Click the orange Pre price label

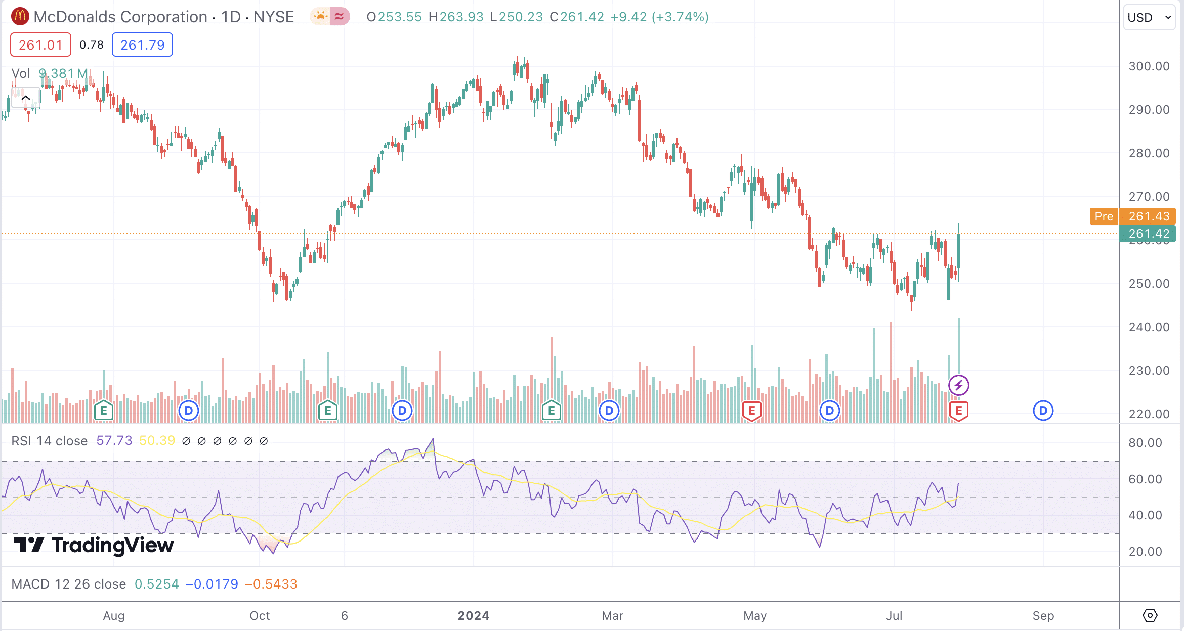[1104, 216]
